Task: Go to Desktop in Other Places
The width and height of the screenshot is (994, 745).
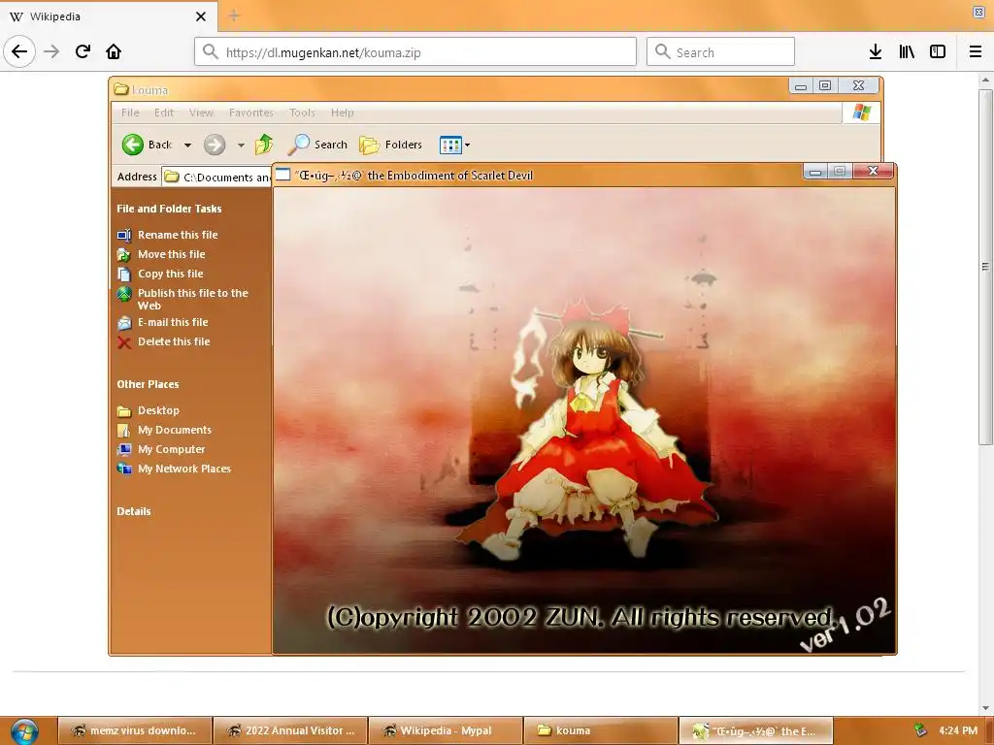Action: 158,410
